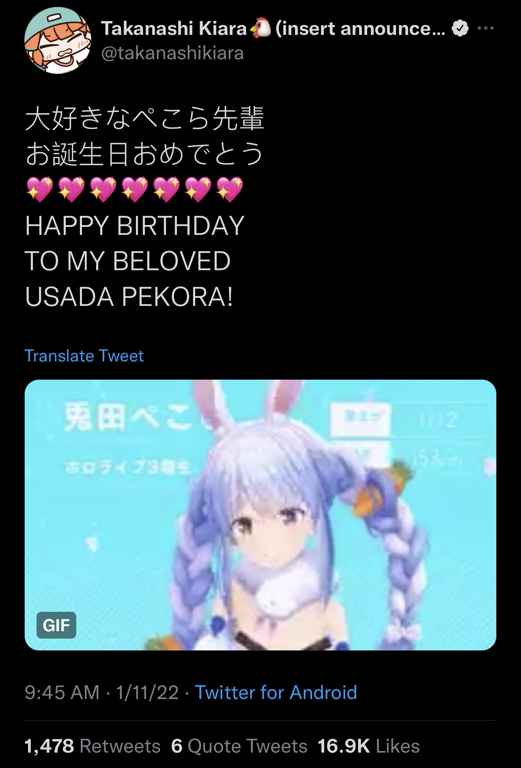Click the Takanashi Kiara display name
This screenshot has width=521, height=768.
click(174, 28)
